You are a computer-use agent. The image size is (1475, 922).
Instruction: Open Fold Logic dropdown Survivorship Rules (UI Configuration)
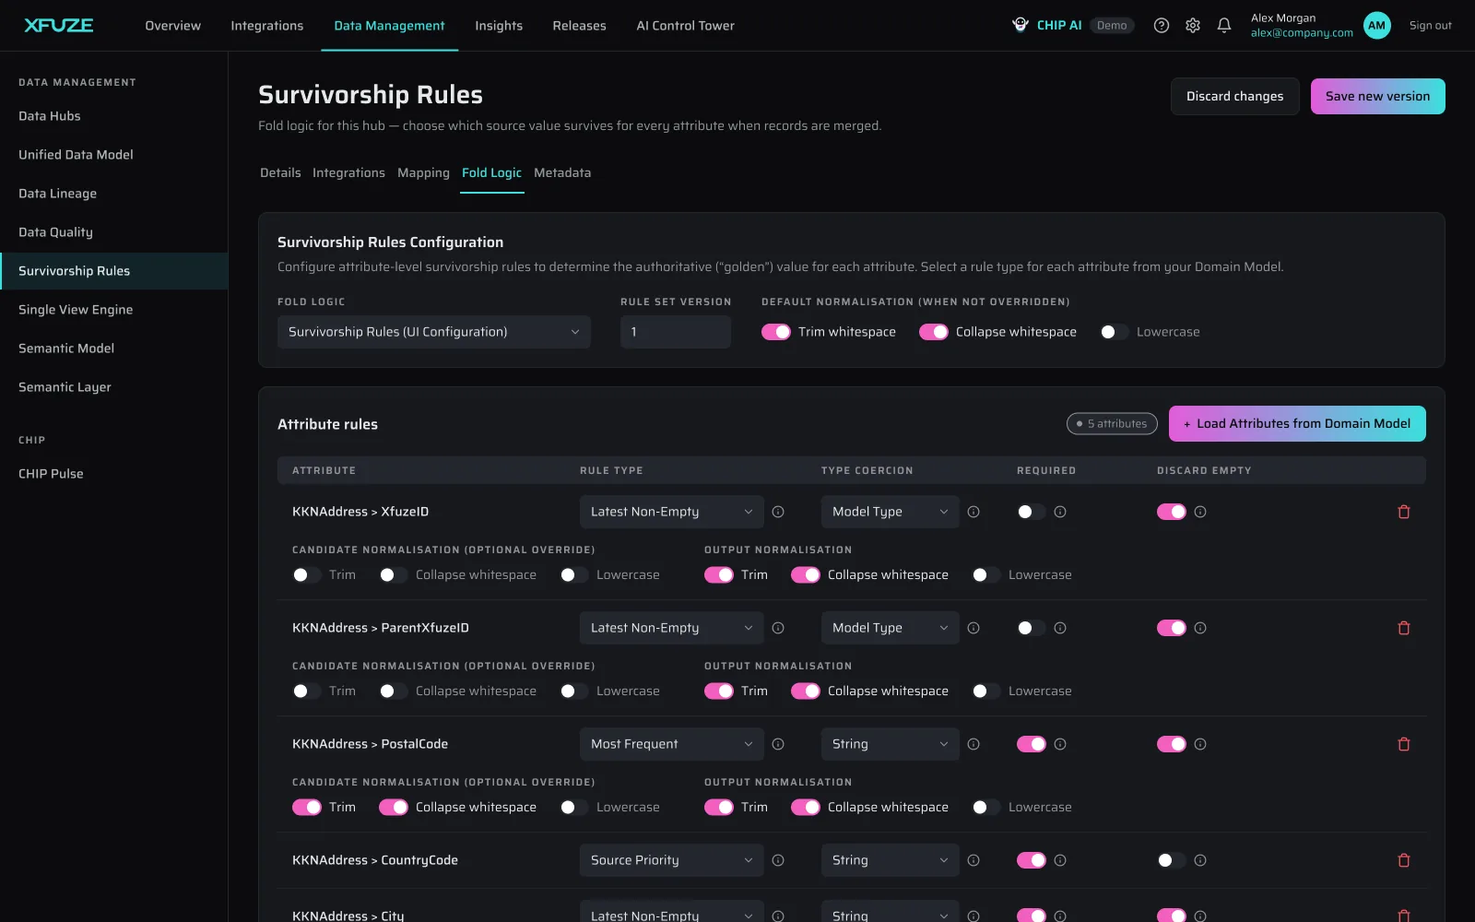[434, 332]
